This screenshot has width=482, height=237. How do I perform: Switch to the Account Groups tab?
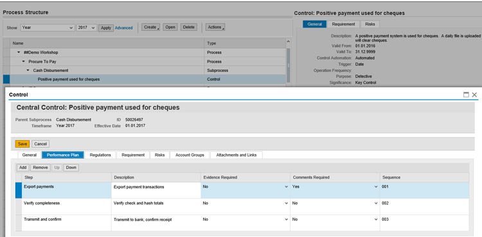click(190, 155)
